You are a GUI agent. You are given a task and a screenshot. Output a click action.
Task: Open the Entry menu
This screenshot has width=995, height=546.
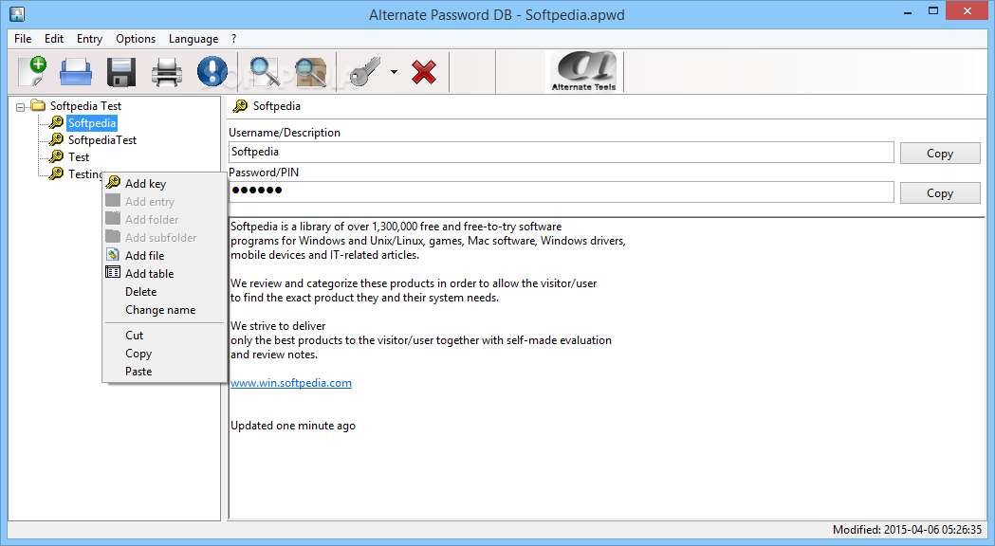89,39
